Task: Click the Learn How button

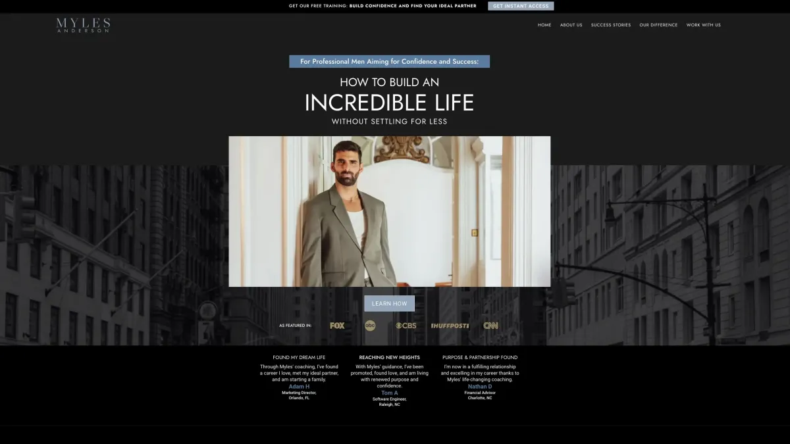Action: click(390, 303)
